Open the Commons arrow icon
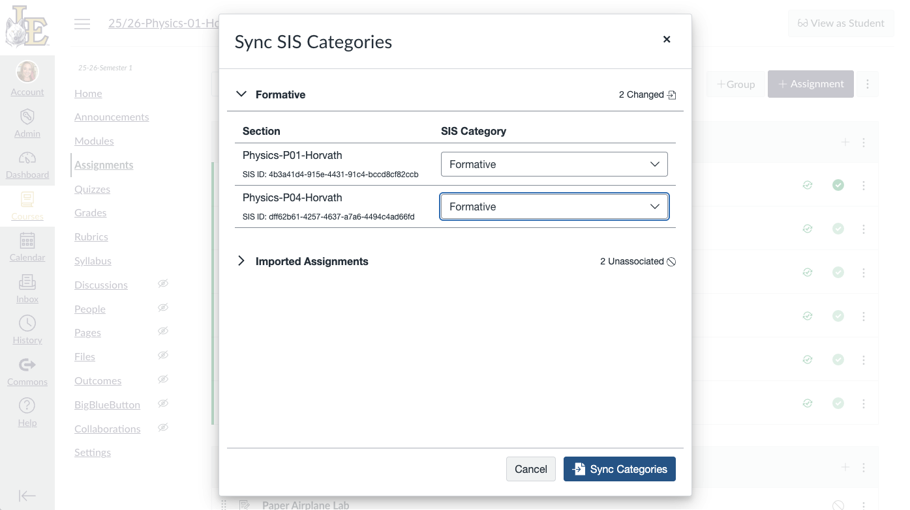 click(27, 365)
